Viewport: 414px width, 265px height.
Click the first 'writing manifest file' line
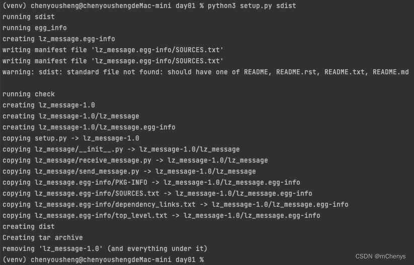coord(113,50)
